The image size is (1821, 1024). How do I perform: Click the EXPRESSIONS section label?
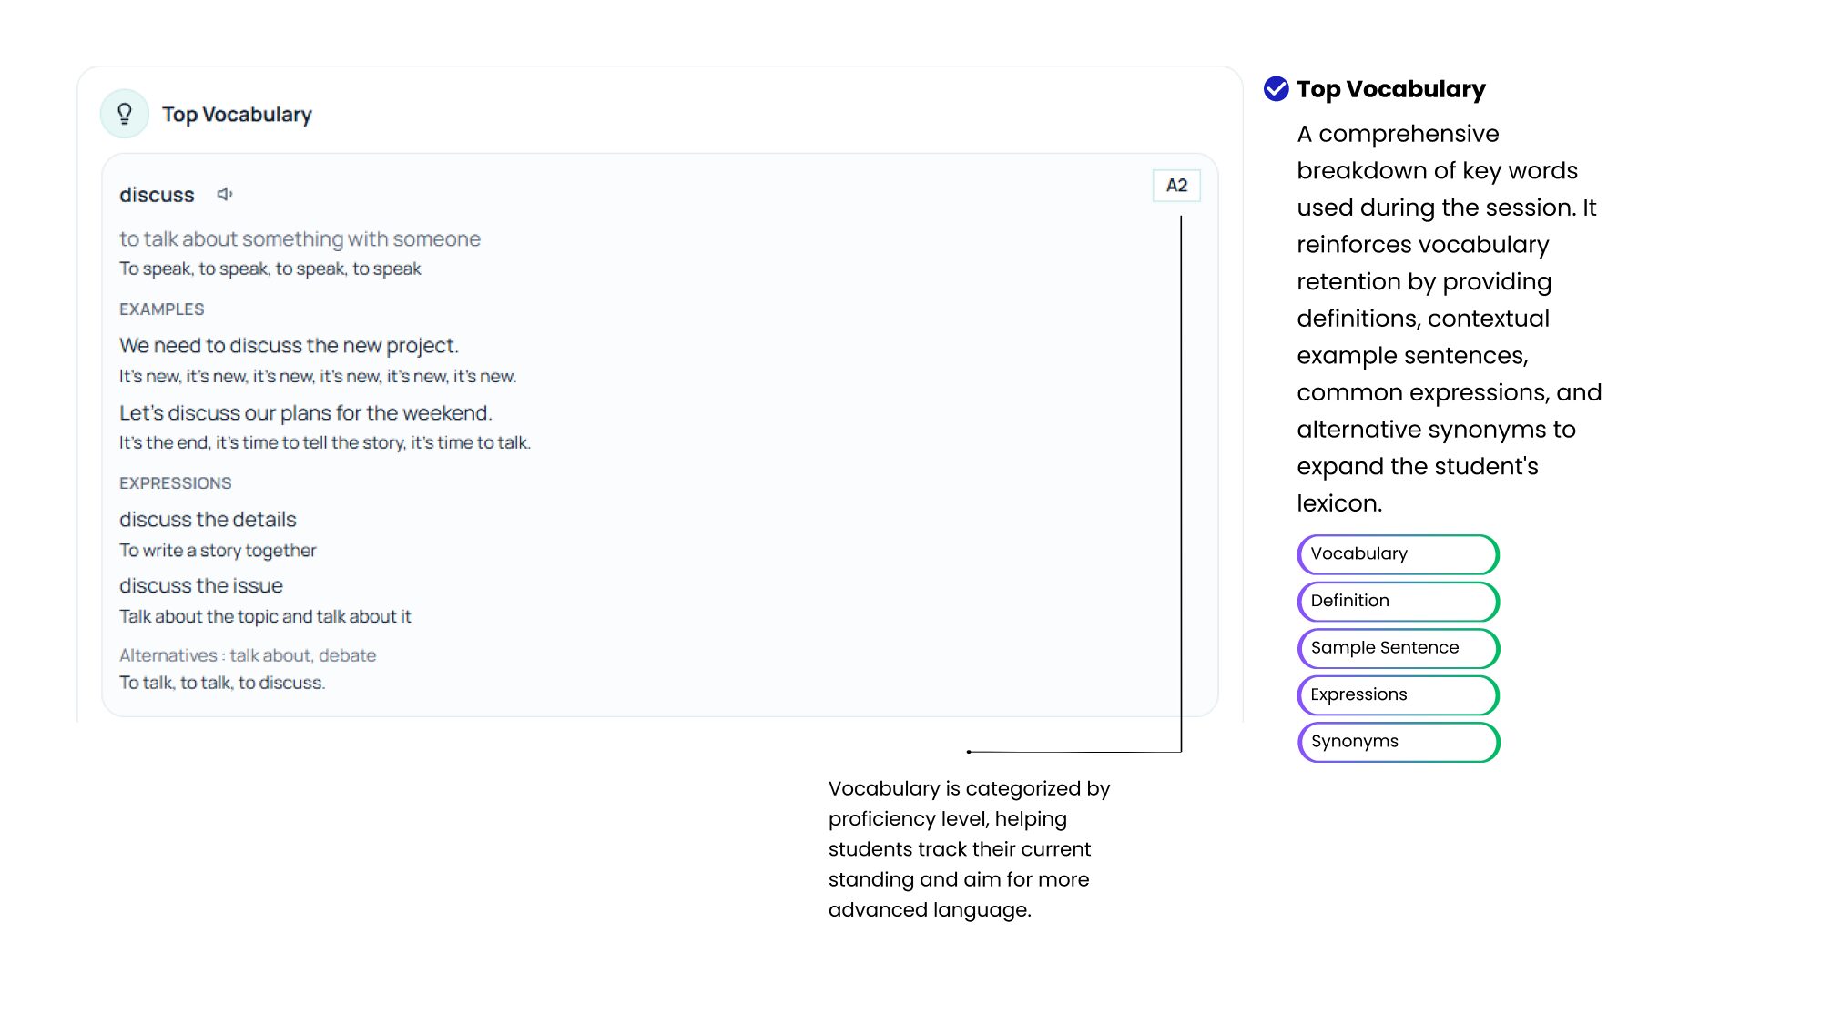[x=175, y=483]
